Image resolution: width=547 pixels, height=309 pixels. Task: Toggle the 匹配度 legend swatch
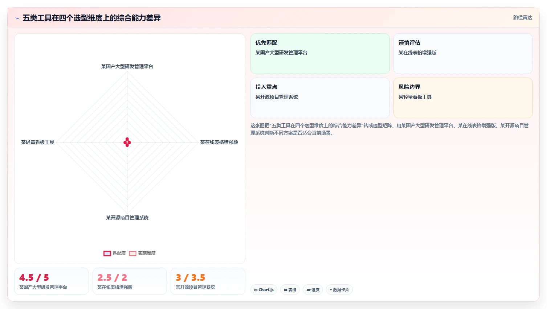click(x=107, y=253)
